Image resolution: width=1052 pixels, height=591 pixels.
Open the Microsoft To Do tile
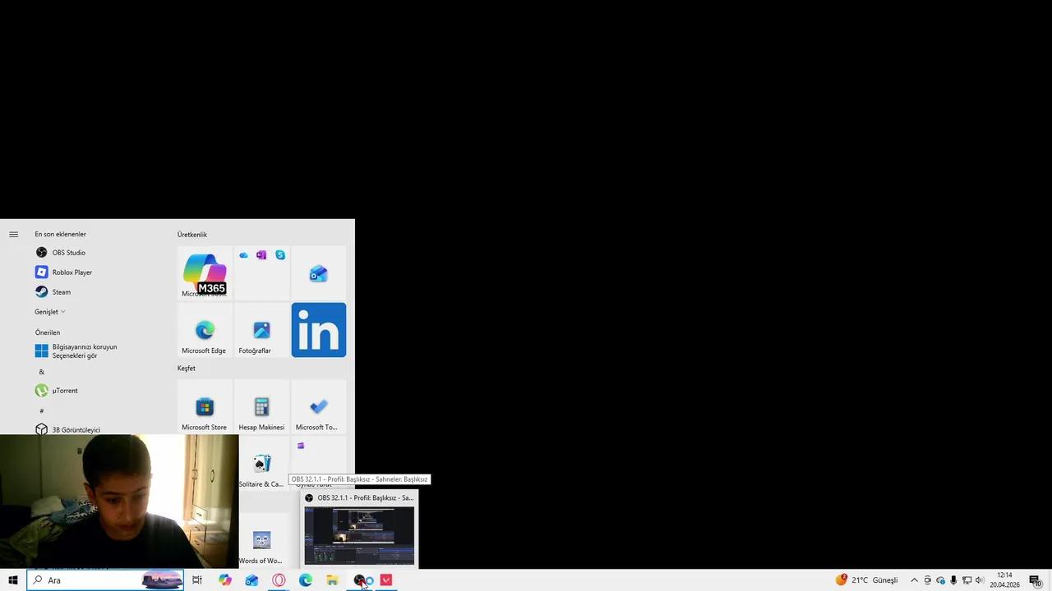click(x=319, y=407)
